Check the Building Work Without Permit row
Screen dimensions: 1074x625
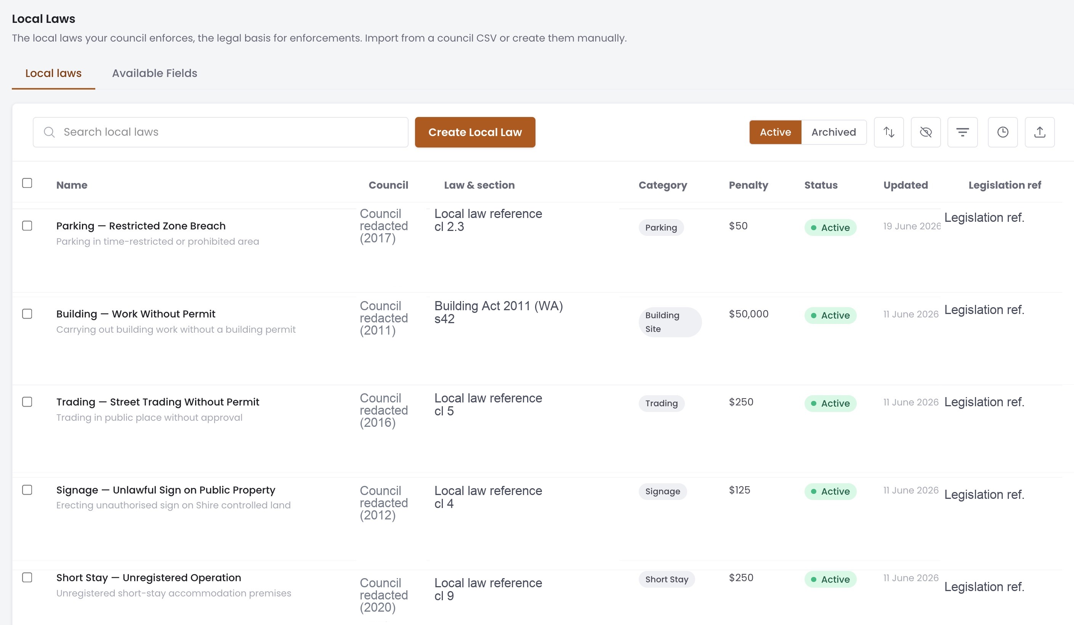pos(27,314)
